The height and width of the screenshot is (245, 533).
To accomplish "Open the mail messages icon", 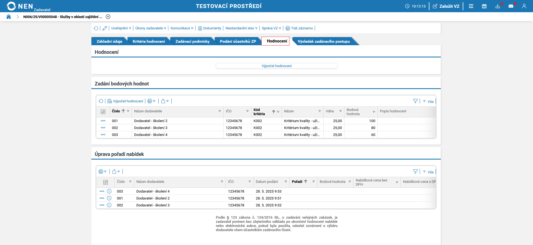I will coord(511,6).
